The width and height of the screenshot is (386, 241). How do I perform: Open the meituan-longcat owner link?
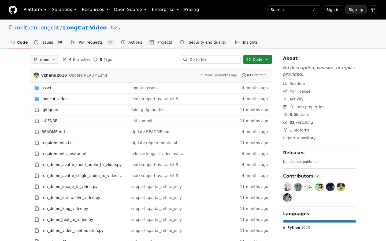37,28
